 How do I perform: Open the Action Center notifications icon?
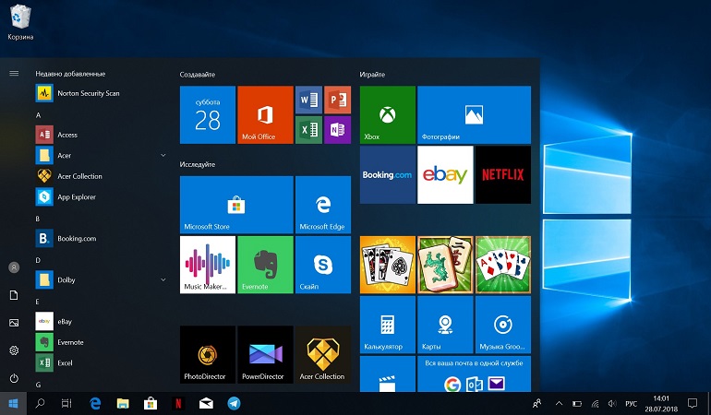[693, 403]
